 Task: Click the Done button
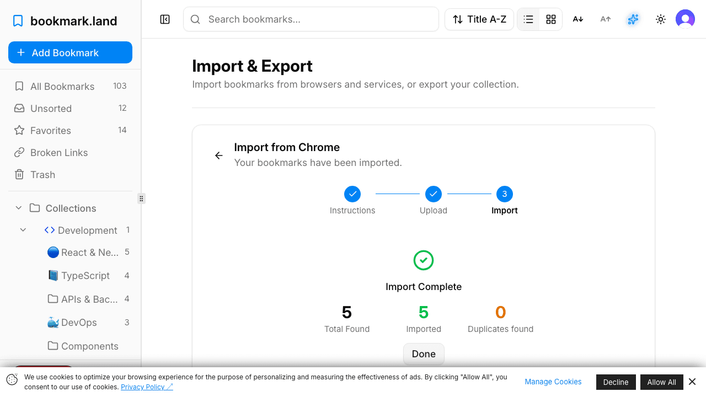(424, 354)
